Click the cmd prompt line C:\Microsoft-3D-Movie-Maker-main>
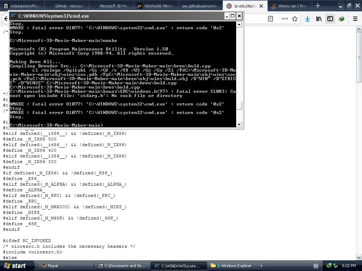Viewport: 362px width, 271px height. [x=56, y=125]
